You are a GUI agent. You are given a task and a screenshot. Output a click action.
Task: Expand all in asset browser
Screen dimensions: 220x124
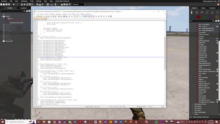[x=219, y=21]
